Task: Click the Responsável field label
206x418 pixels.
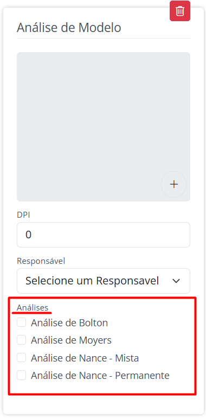Action: [x=41, y=261]
